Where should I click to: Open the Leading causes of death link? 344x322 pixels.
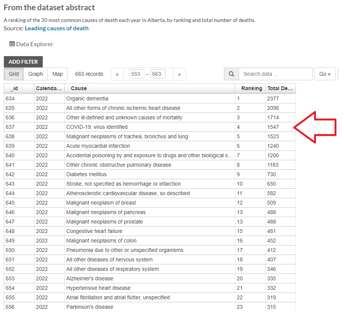(56, 28)
